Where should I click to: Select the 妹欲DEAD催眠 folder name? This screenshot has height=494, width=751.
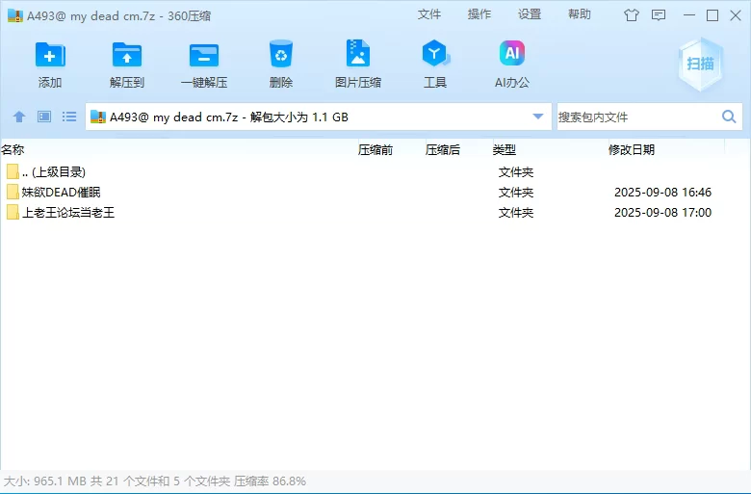click(62, 193)
